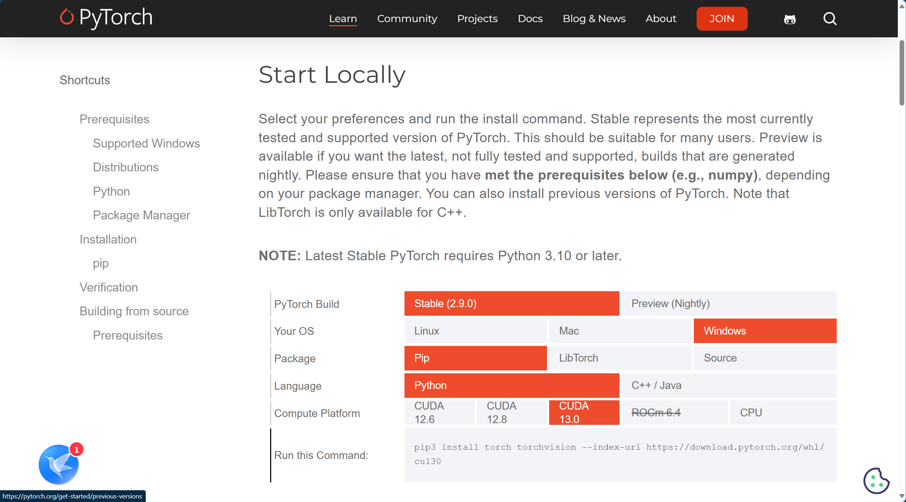The height and width of the screenshot is (502, 906).
Task: Open the About menu item
Action: pos(661,19)
